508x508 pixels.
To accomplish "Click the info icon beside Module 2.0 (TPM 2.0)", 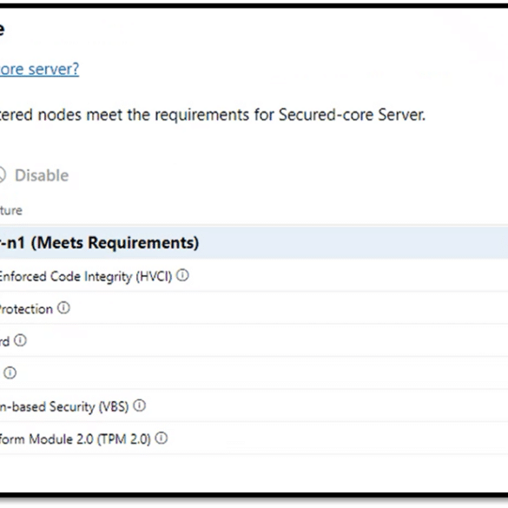I will click(161, 438).
